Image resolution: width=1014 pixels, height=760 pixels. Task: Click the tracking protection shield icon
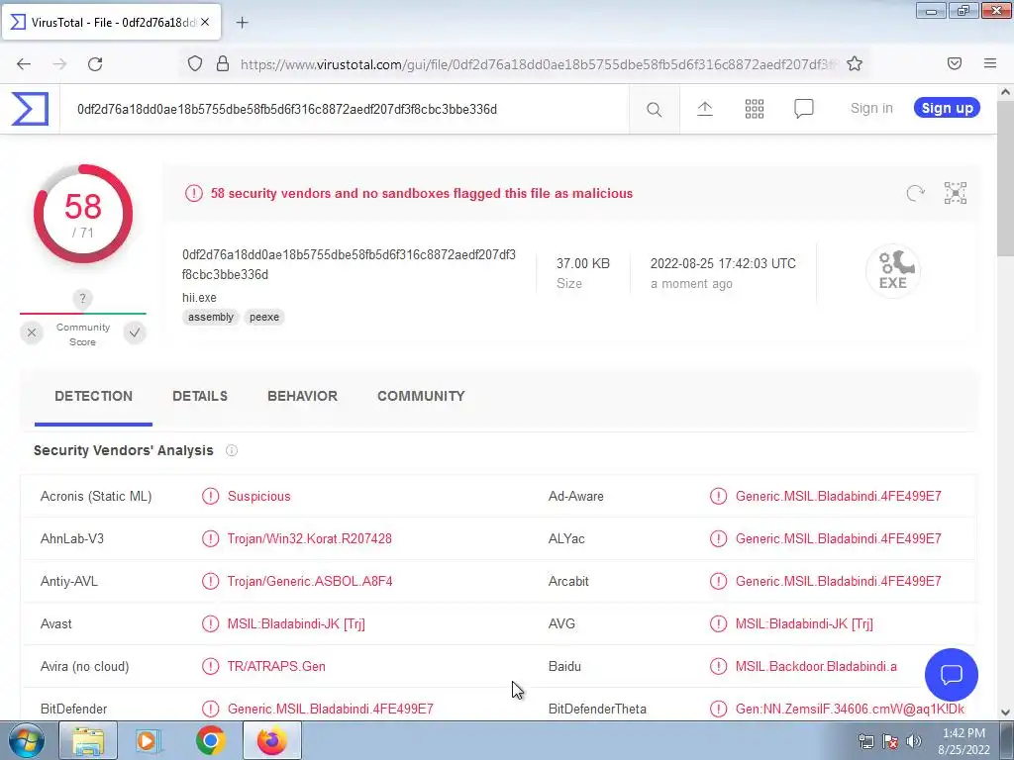(x=195, y=63)
